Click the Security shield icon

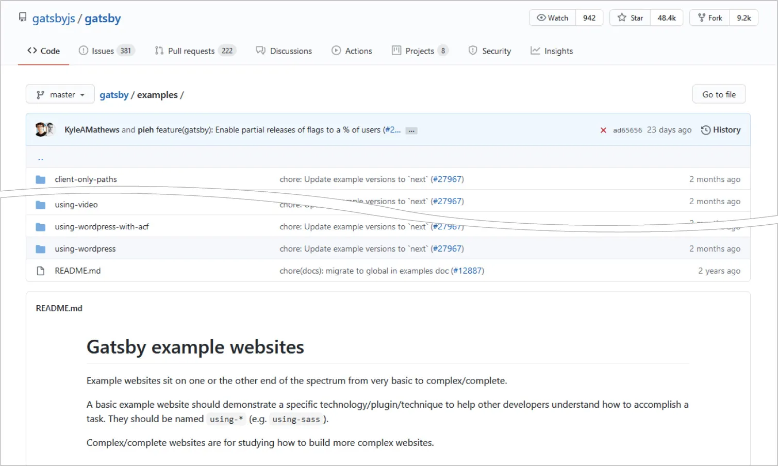click(x=473, y=51)
